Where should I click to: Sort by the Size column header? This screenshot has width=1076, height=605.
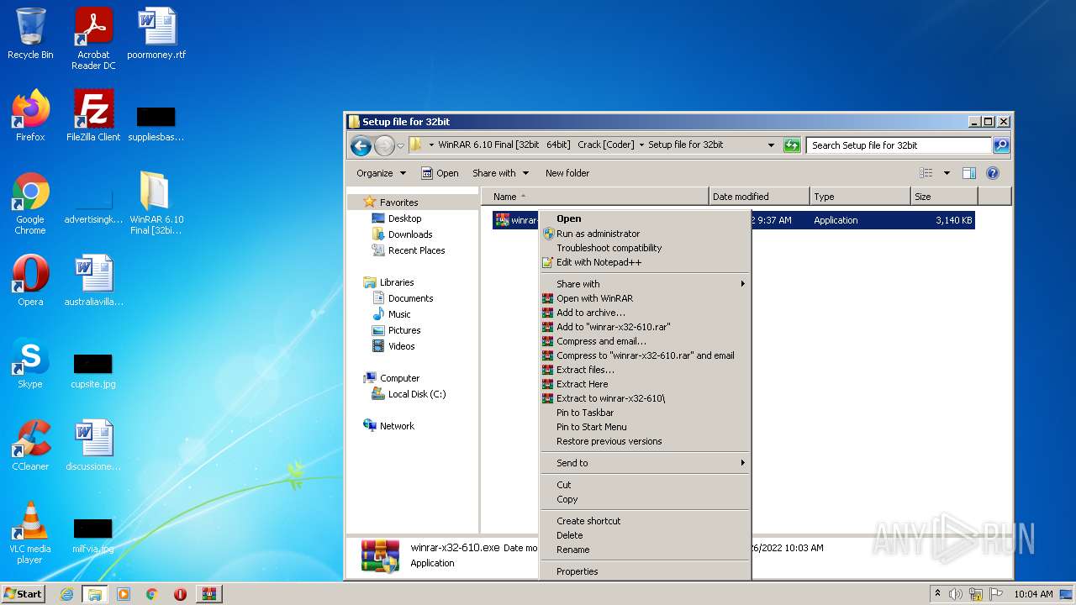click(944, 197)
